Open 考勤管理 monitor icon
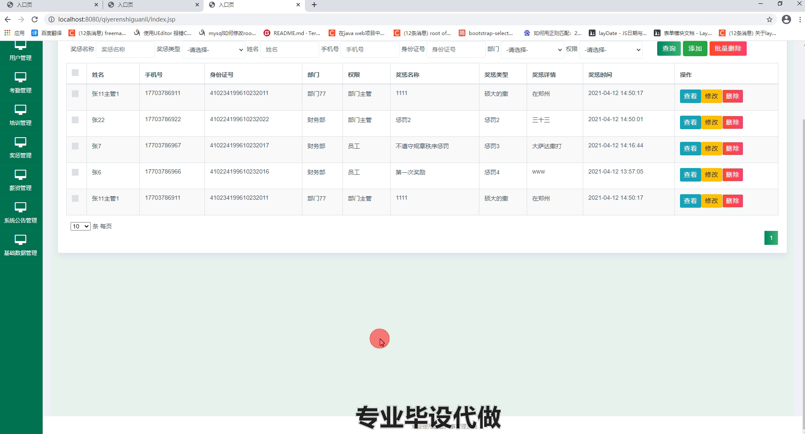 pos(20,77)
